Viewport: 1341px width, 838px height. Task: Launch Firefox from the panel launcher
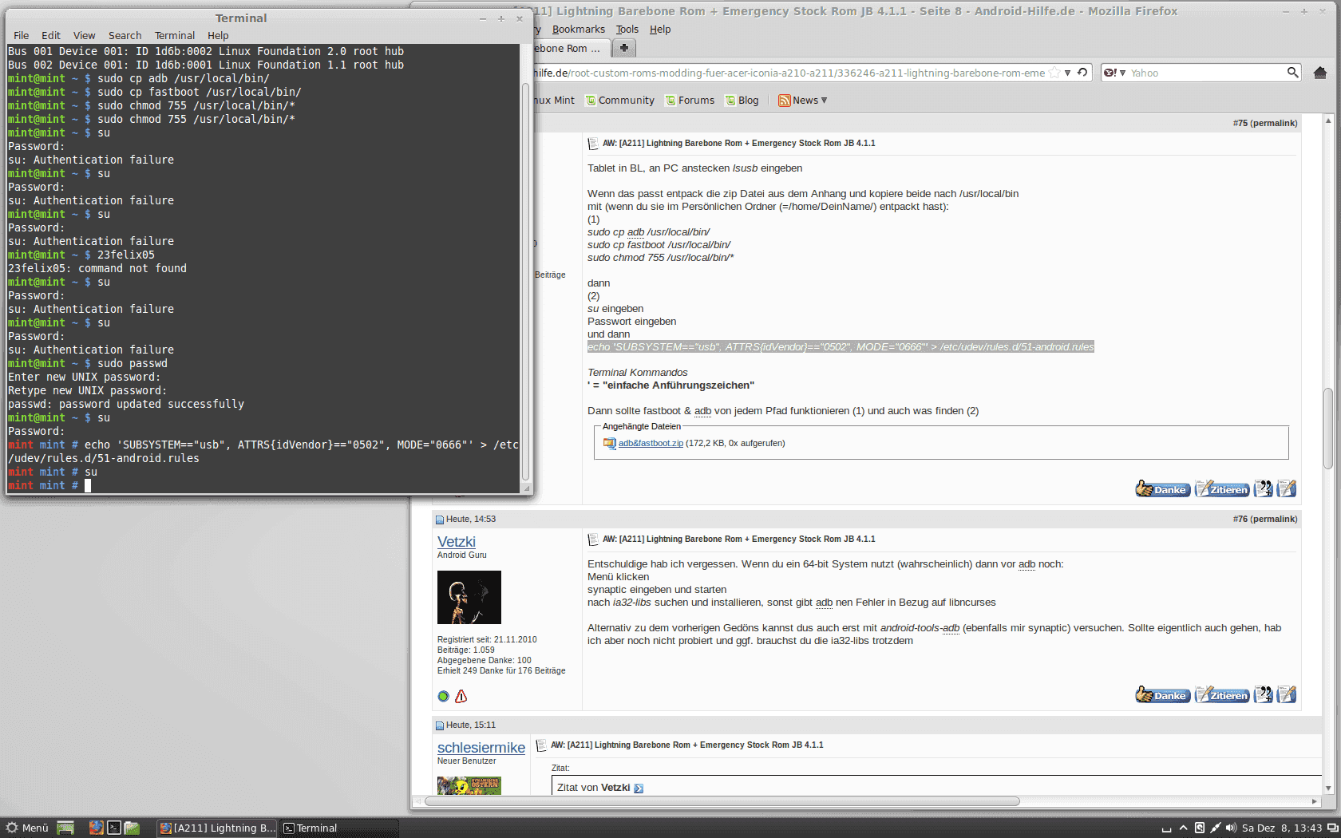pyautogui.click(x=97, y=828)
